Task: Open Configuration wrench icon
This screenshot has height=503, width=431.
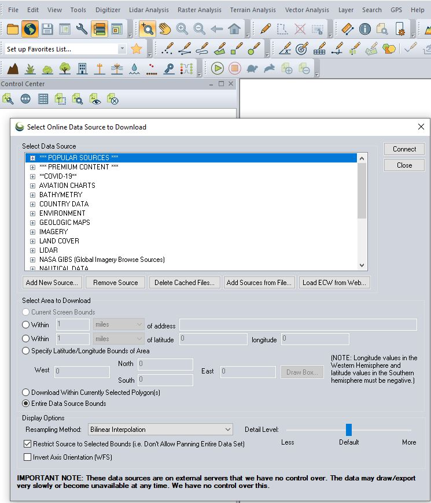Action: point(82,29)
